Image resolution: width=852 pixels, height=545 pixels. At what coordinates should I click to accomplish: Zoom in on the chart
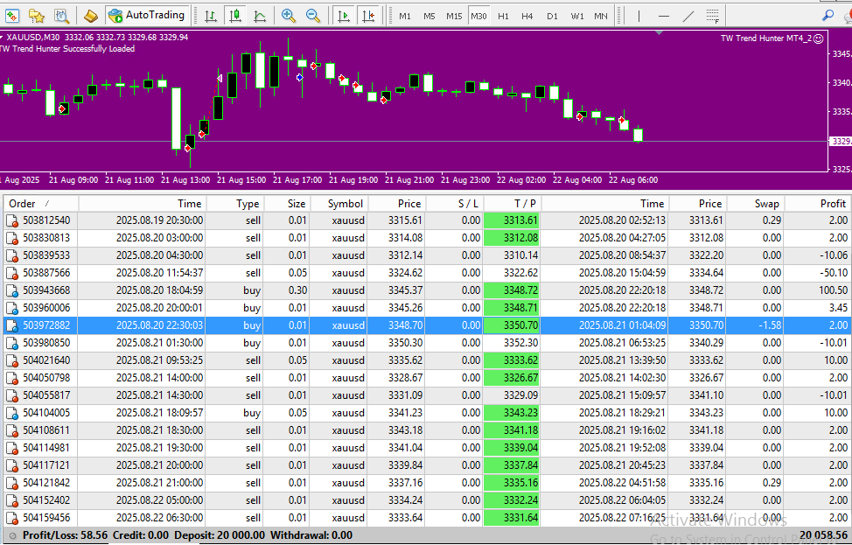(288, 16)
